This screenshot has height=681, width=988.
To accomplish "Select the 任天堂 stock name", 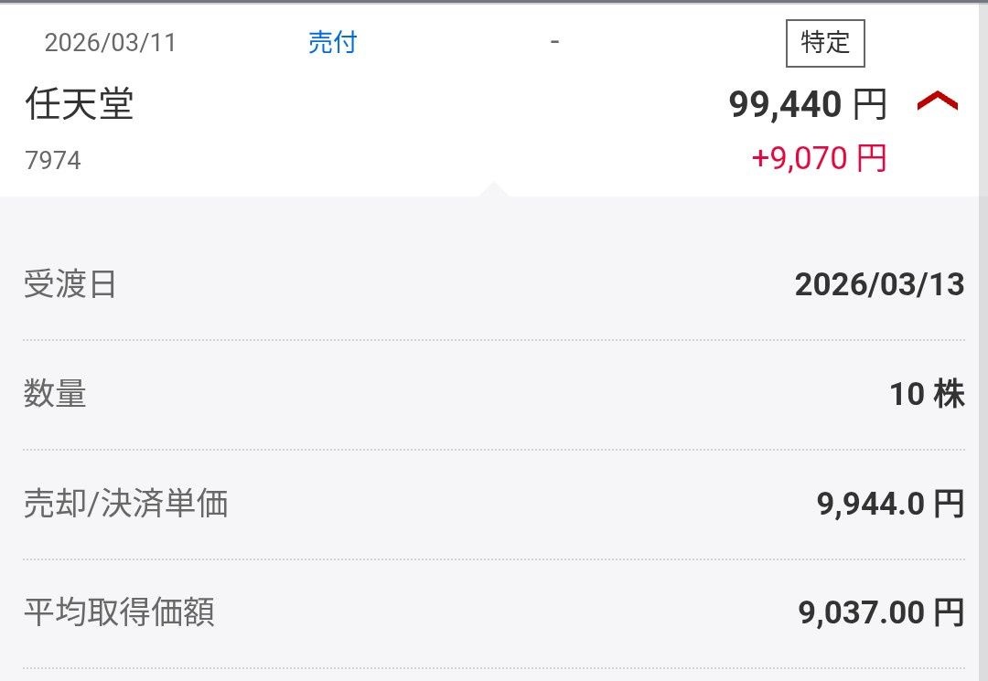I will pyautogui.click(x=79, y=104).
